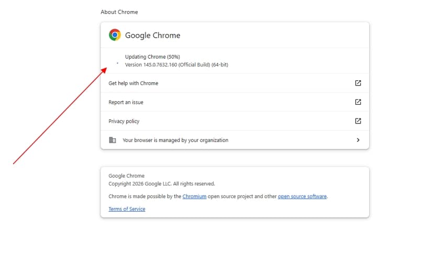Image resolution: width=445 pixels, height=261 pixels.
Task: Open the Terms of Service link
Action: (x=127, y=209)
